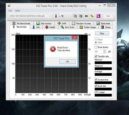Switch to the Error Scan tab

68,27
